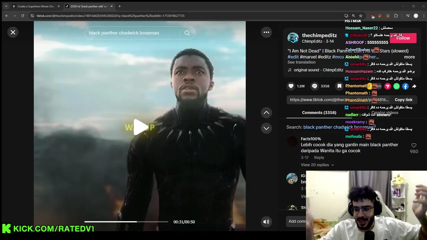Save video with the bookmark icon
427x240 pixels.
(339, 86)
